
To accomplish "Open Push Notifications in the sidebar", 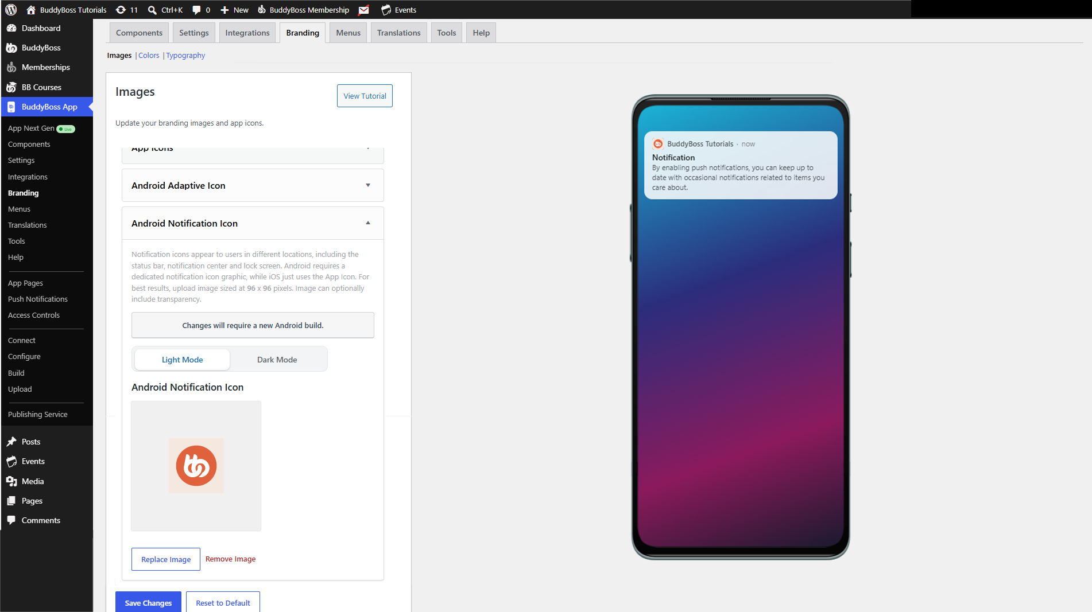I will coord(38,299).
